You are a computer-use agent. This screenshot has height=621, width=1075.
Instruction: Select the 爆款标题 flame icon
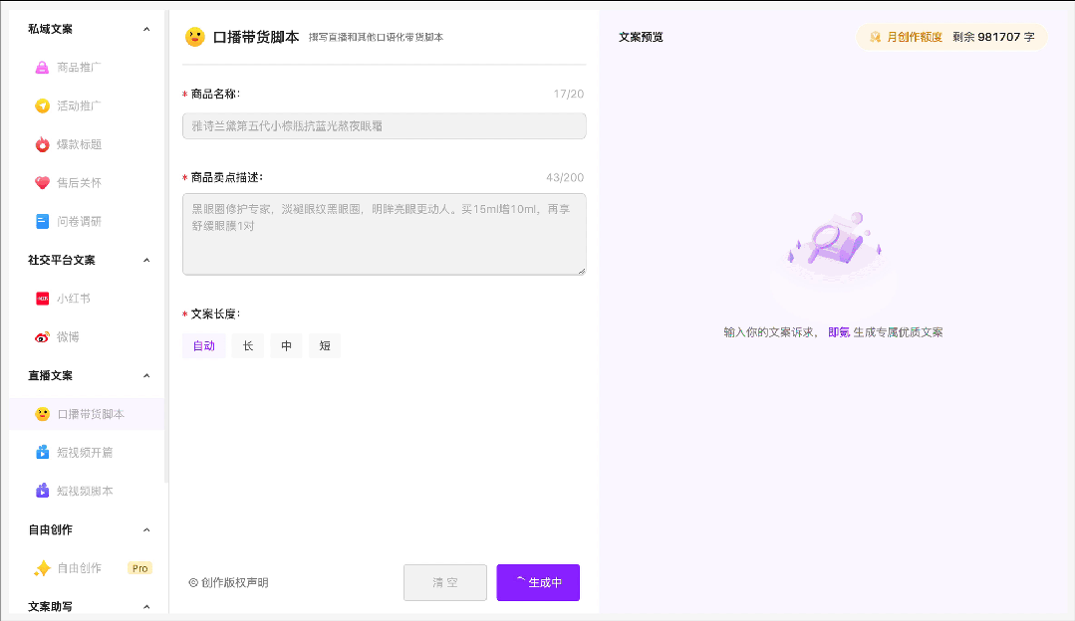coord(40,144)
